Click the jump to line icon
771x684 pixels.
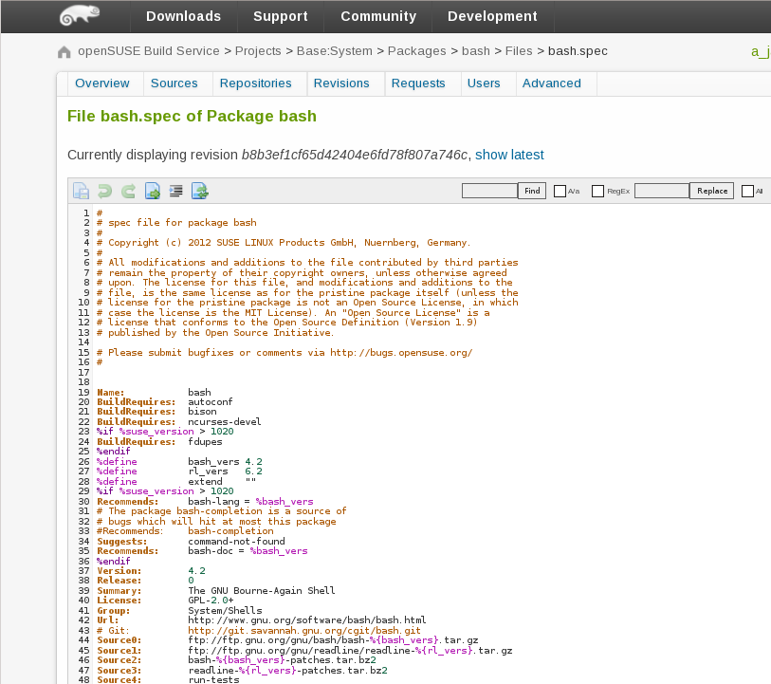152,191
